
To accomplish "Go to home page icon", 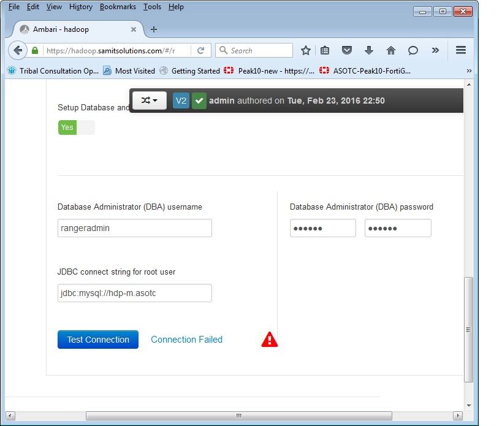I will [x=391, y=50].
